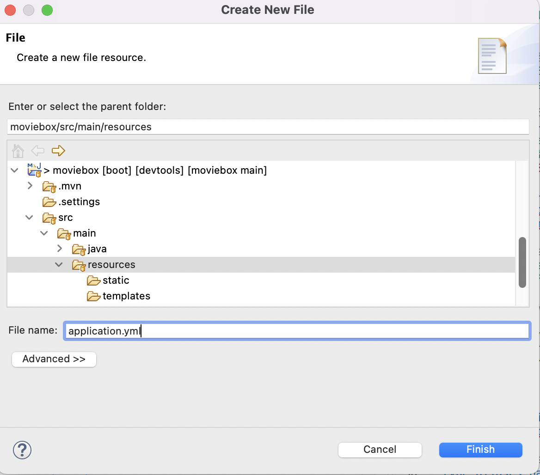Collapse the moviebox project node
This screenshot has width=540, height=475.
pyautogui.click(x=14, y=170)
